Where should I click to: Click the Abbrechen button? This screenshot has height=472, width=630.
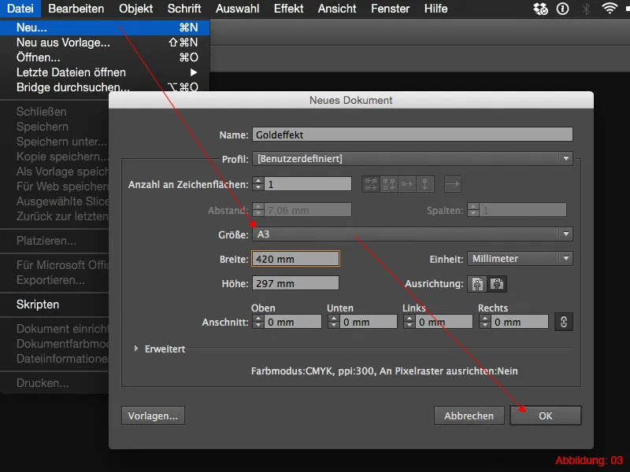click(469, 415)
